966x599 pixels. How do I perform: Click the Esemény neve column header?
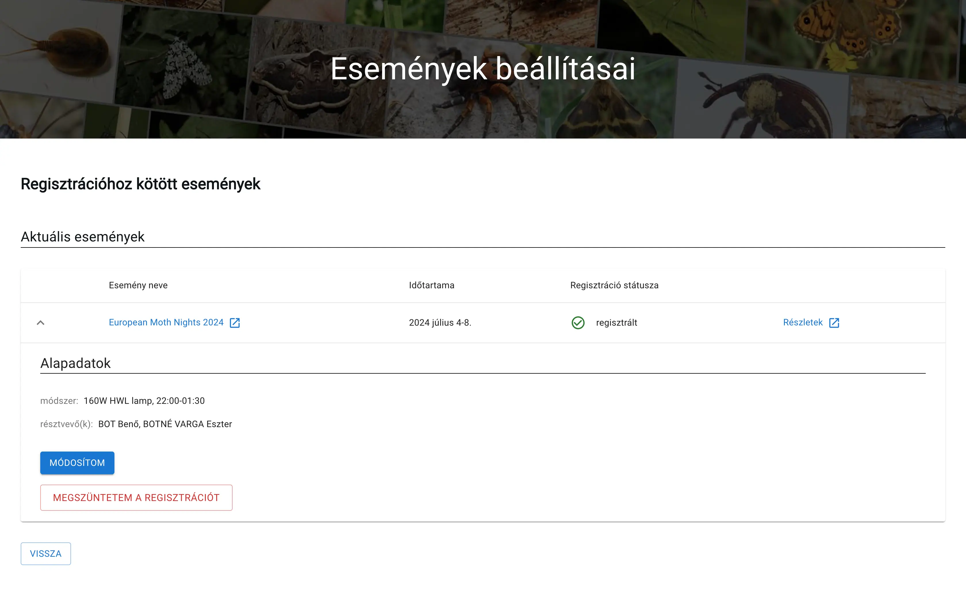tap(138, 285)
